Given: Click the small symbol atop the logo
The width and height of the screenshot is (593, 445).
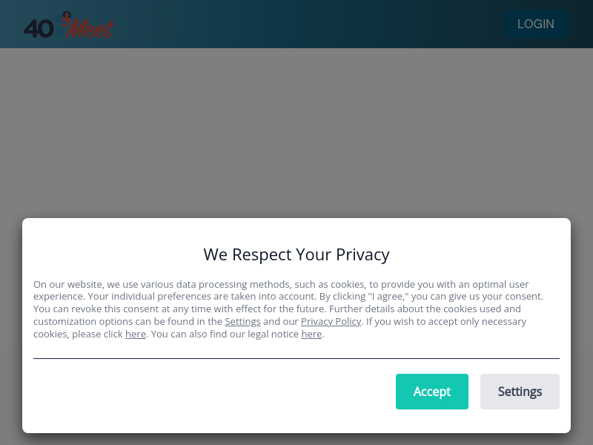Looking at the screenshot, I should 67,16.
